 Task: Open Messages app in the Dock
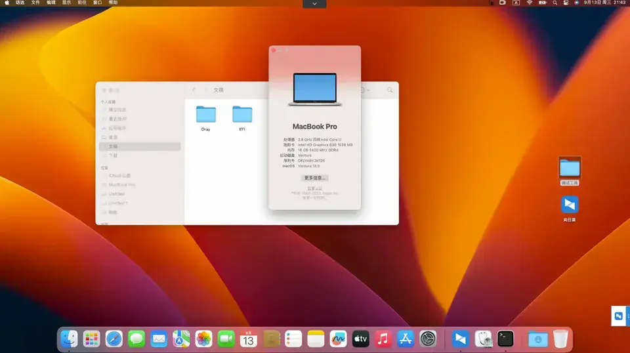136,339
